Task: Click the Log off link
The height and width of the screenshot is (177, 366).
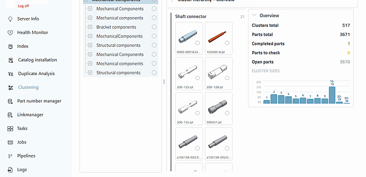Action: (x=23, y=6)
